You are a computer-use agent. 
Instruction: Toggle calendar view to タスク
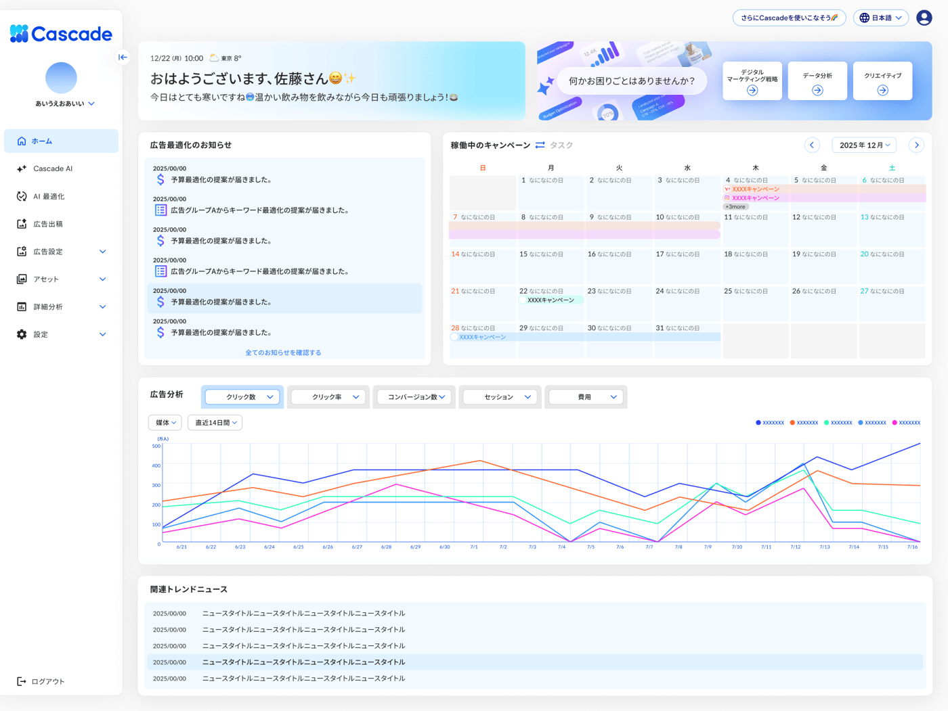coord(561,145)
